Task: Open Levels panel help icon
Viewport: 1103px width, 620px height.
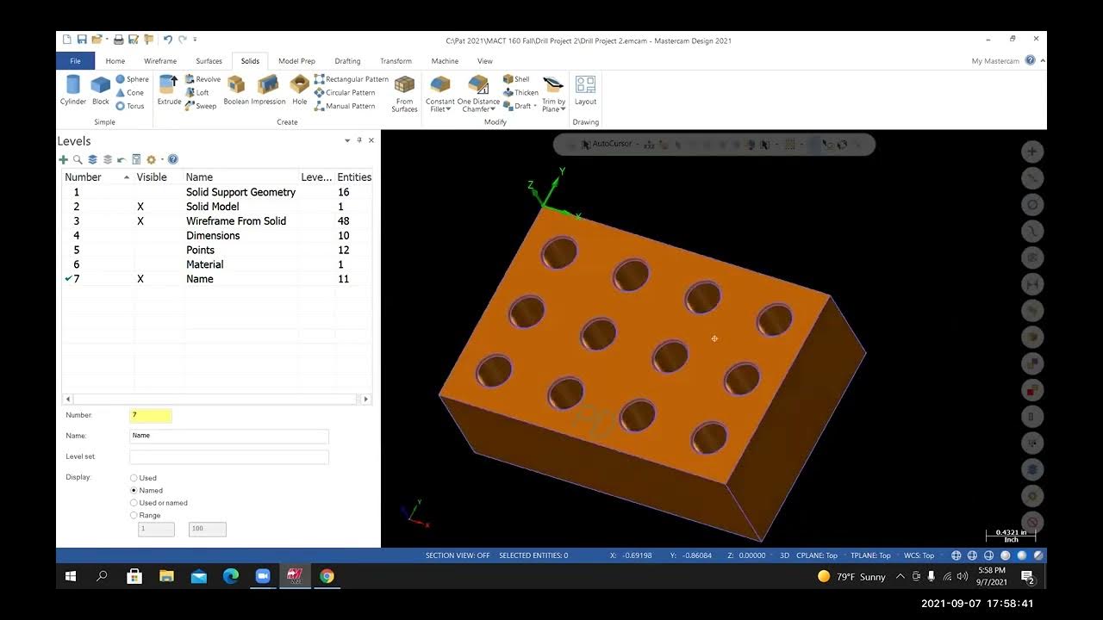Action: pos(172,159)
